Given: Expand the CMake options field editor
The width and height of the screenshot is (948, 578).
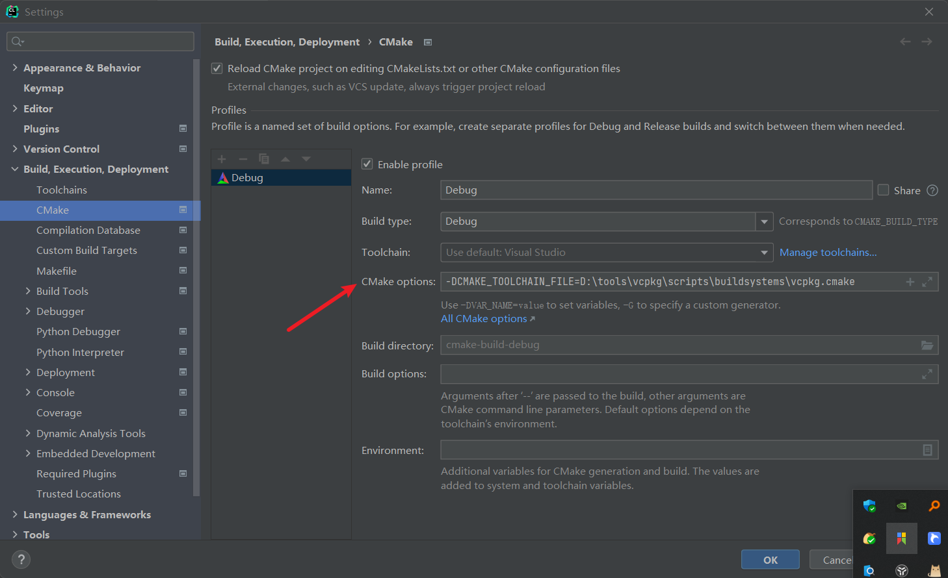Looking at the screenshot, I should (x=927, y=282).
